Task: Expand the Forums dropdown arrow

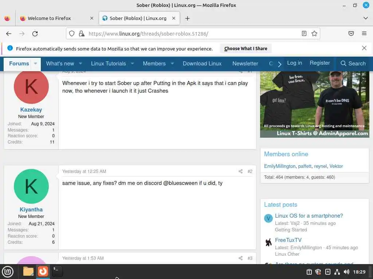Action: pos(35,64)
